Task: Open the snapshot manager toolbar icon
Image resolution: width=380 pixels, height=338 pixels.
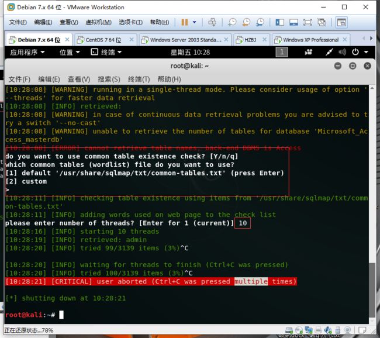Action: (260, 22)
